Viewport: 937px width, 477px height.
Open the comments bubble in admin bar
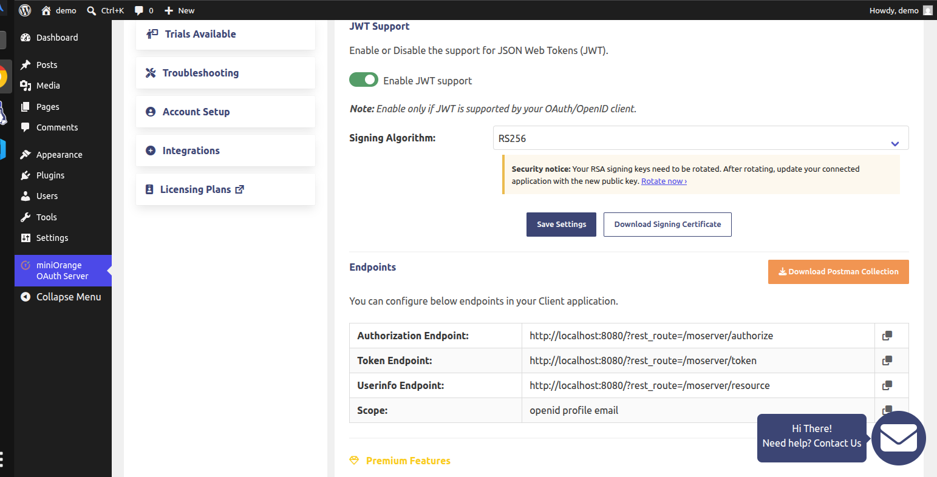coord(144,10)
